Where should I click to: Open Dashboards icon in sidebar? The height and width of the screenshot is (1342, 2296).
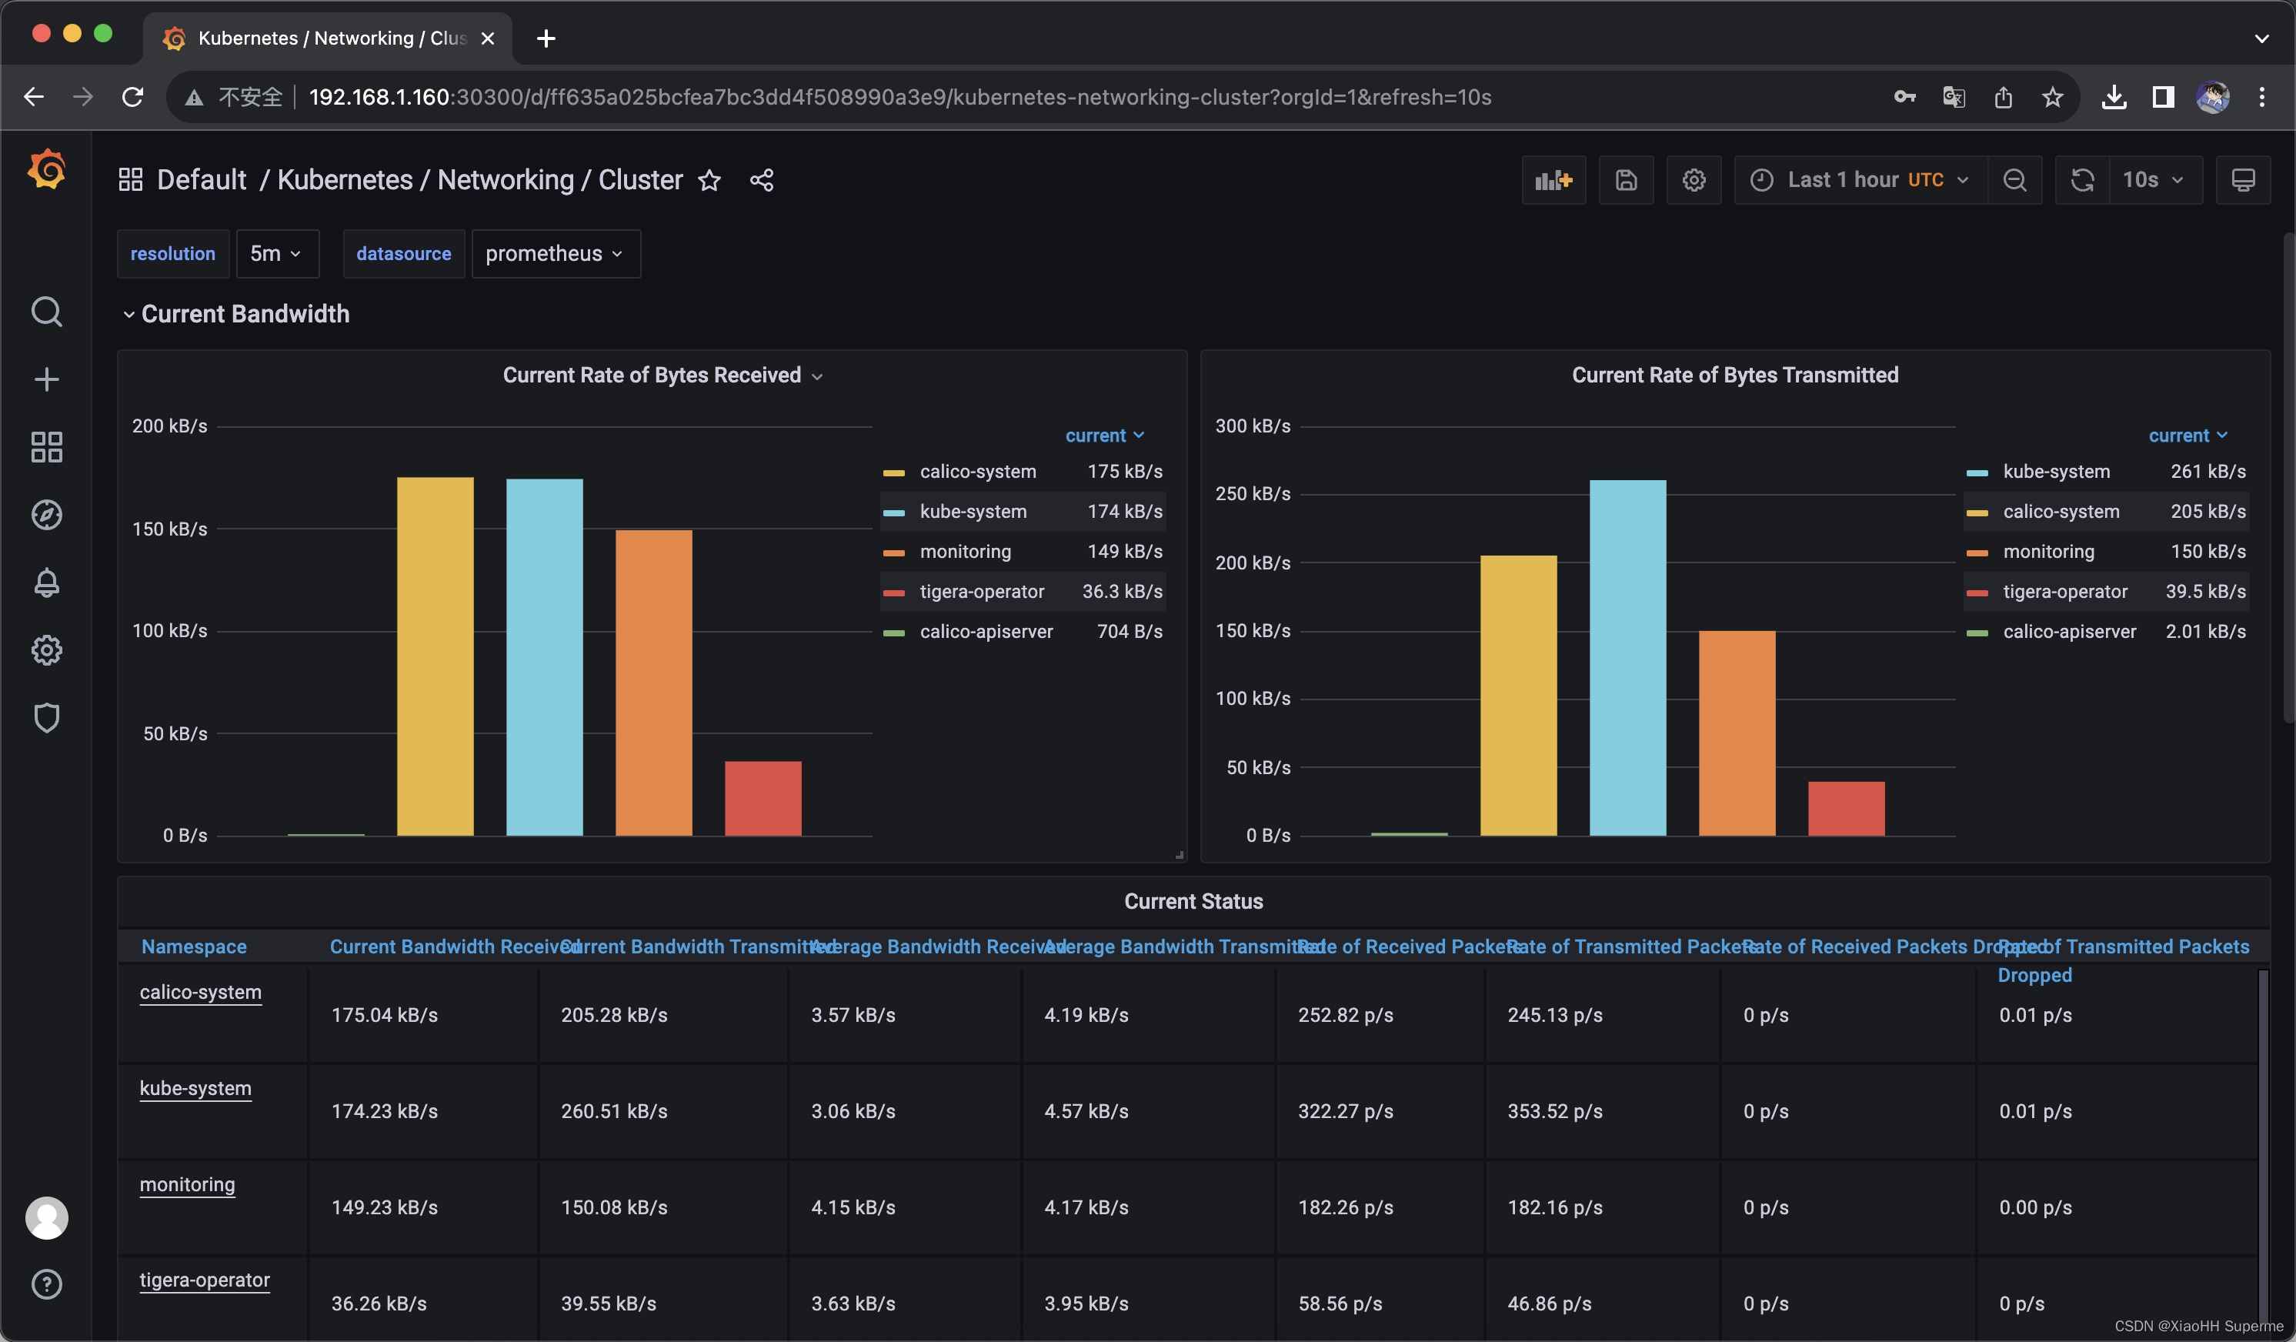(x=46, y=447)
